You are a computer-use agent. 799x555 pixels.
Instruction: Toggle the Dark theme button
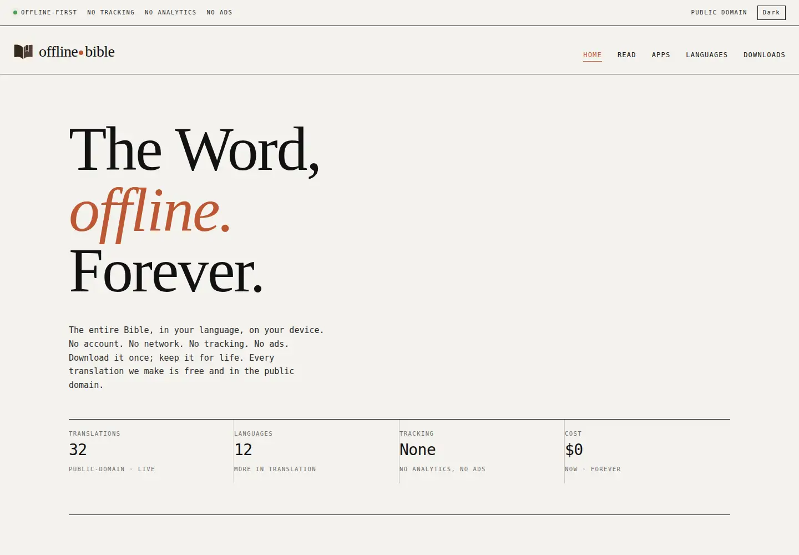click(771, 12)
